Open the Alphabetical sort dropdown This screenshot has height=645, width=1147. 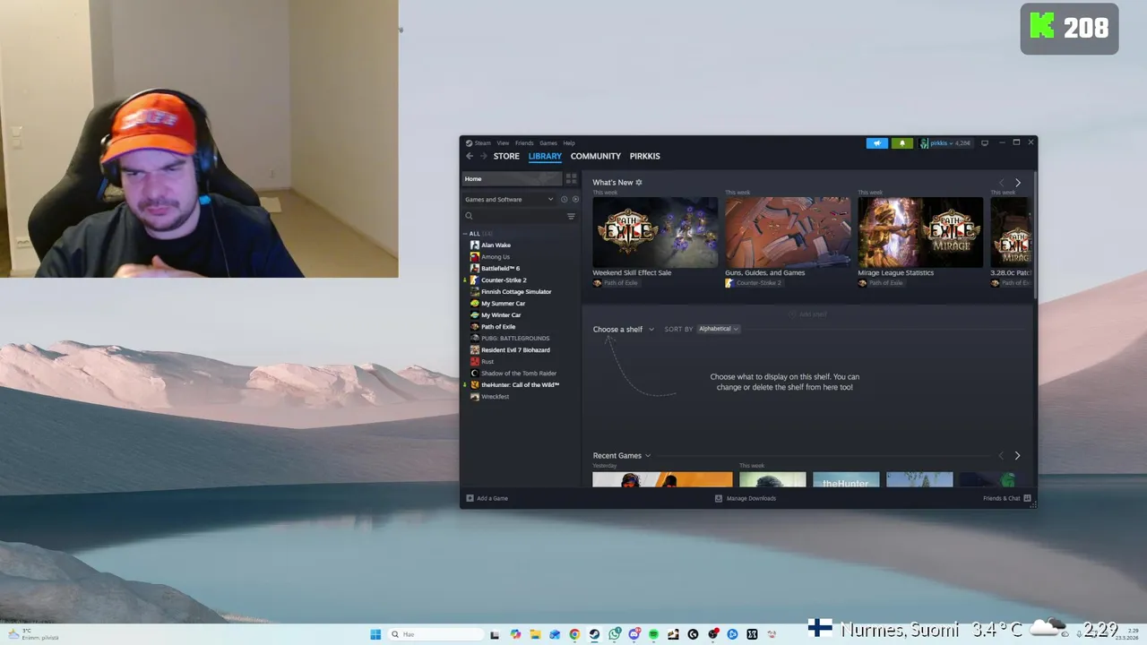point(719,329)
